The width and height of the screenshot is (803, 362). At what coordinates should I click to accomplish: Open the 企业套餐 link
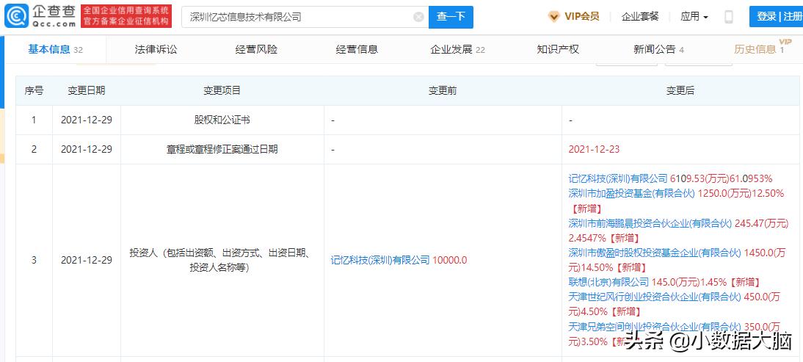640,16
